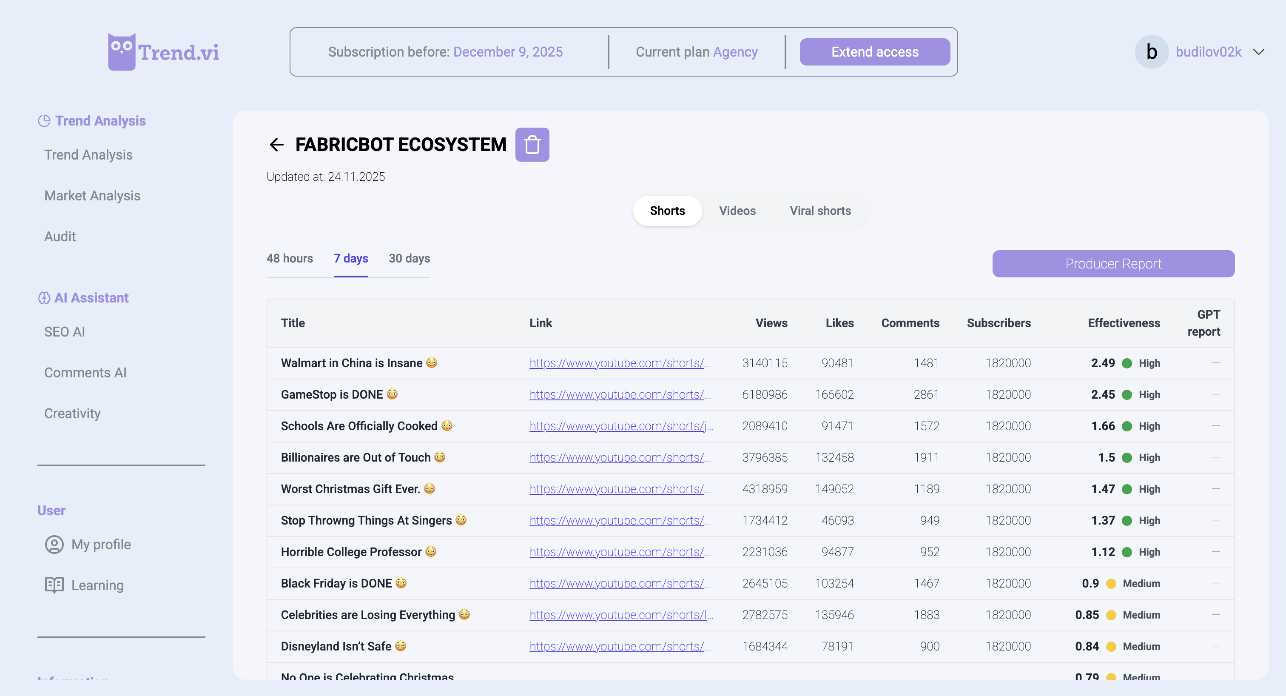Expand the budilov02k account dropdown chevron

[1258, 52]
